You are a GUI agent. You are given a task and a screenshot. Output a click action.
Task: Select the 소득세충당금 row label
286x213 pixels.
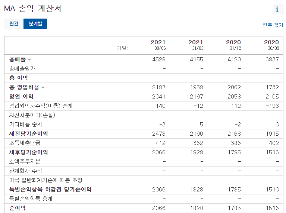click(x=25, y=143)
